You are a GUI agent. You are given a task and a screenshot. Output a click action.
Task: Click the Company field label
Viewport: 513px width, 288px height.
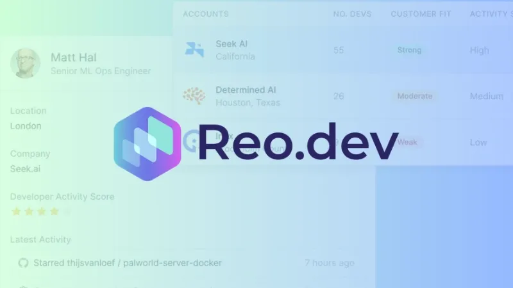tap(30, 154)
